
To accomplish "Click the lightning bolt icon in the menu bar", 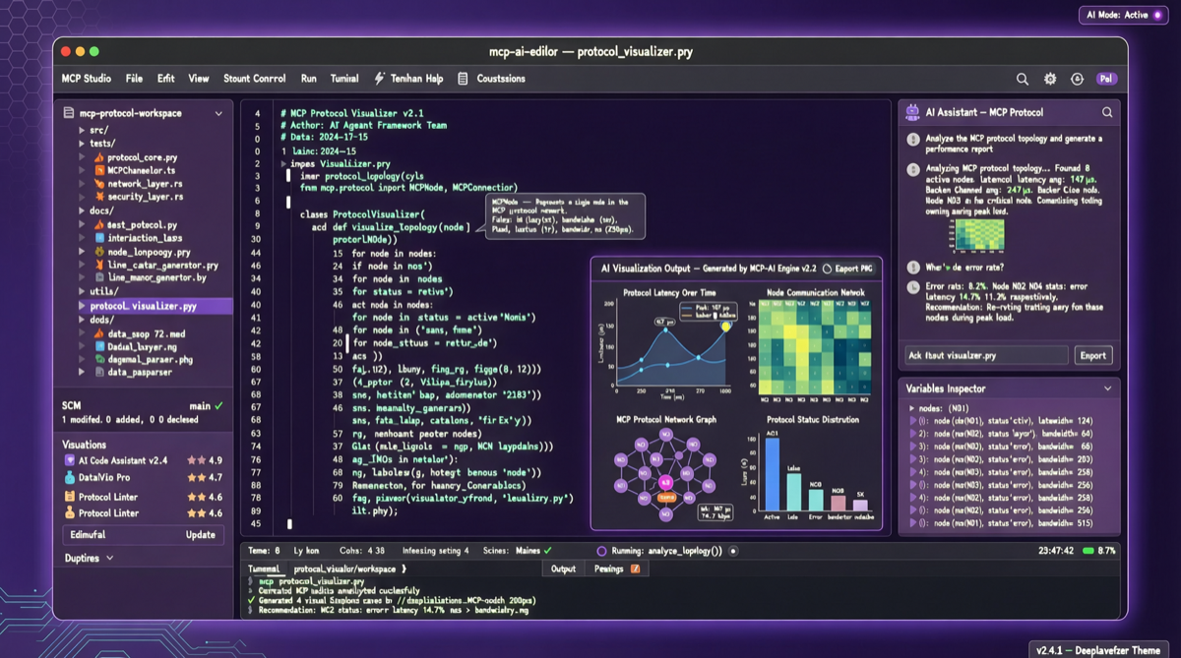I will (x=379, y=79).
